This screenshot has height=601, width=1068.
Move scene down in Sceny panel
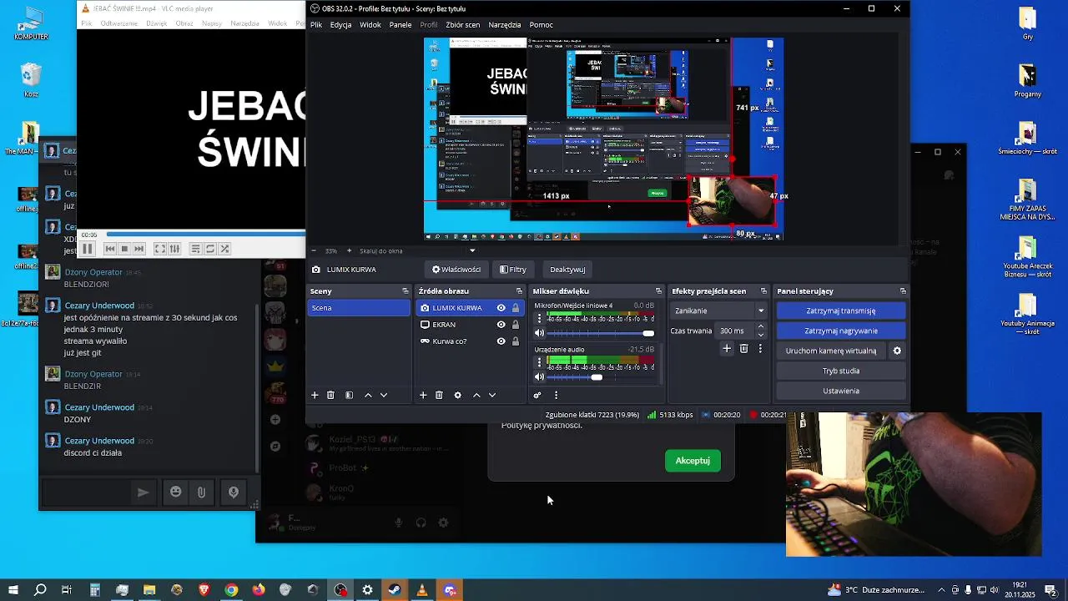point(384,395)
